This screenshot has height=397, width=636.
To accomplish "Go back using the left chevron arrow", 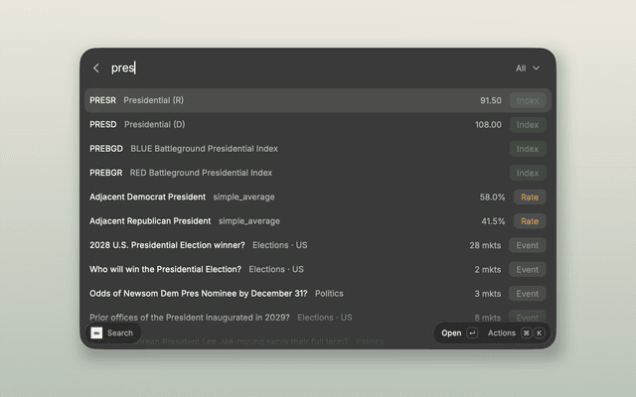I will point(96,68).
